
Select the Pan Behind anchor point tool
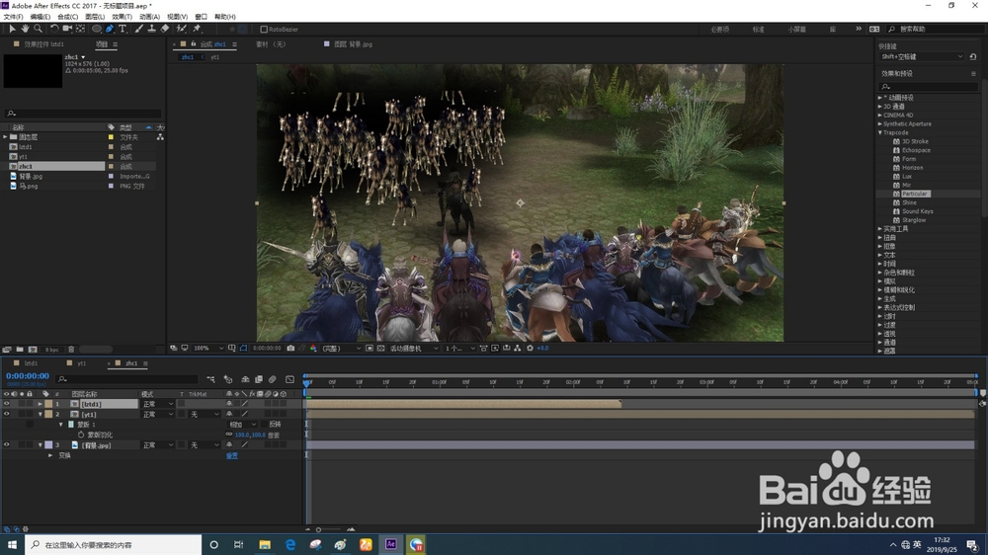click(81, 29)
